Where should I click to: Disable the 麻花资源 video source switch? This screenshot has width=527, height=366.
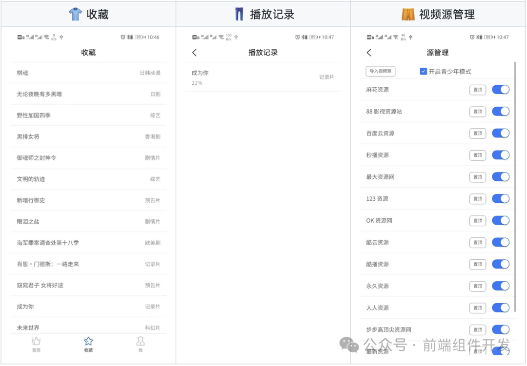[501, 90]
